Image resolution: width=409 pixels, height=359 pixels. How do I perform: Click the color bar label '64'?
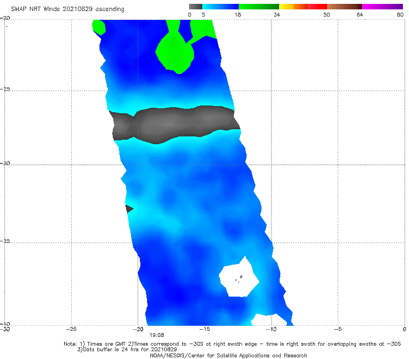[360, 14]
